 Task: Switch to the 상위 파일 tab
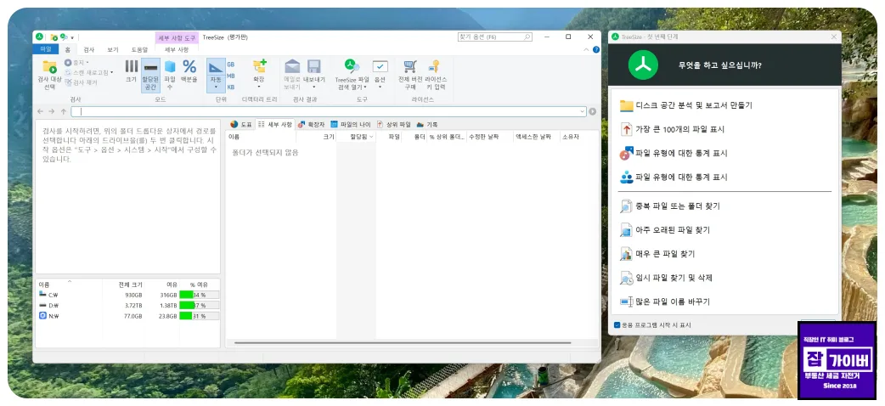point(394,124)
